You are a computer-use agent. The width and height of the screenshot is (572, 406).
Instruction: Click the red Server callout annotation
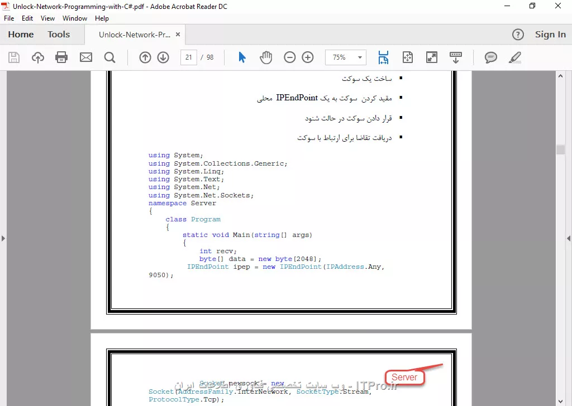tap(404, 377)
